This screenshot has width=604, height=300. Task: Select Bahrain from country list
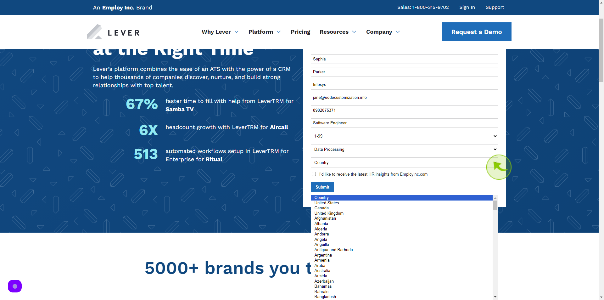(x=402, y=292)
